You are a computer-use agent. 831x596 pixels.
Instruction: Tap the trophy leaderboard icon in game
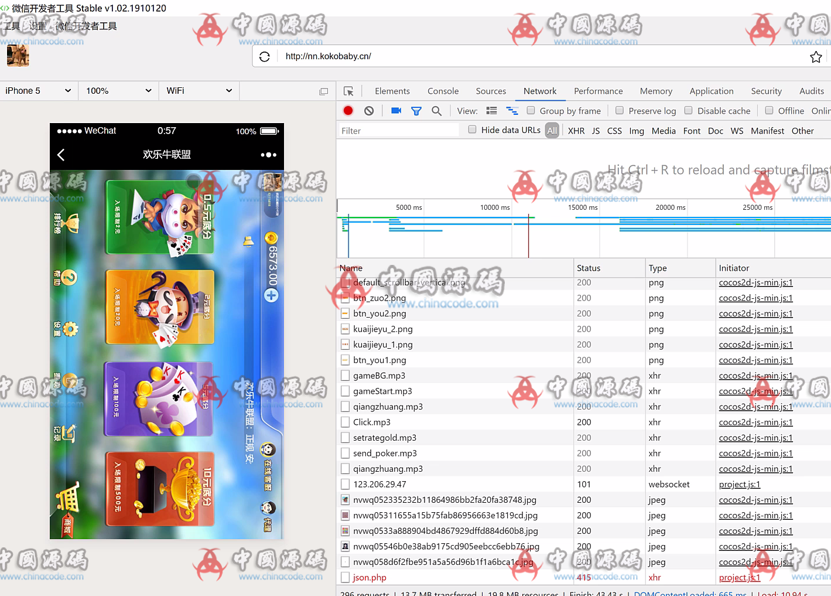[71, 223]
